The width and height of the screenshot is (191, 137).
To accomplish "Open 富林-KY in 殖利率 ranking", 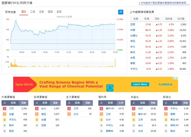I will tap(110, 109).
